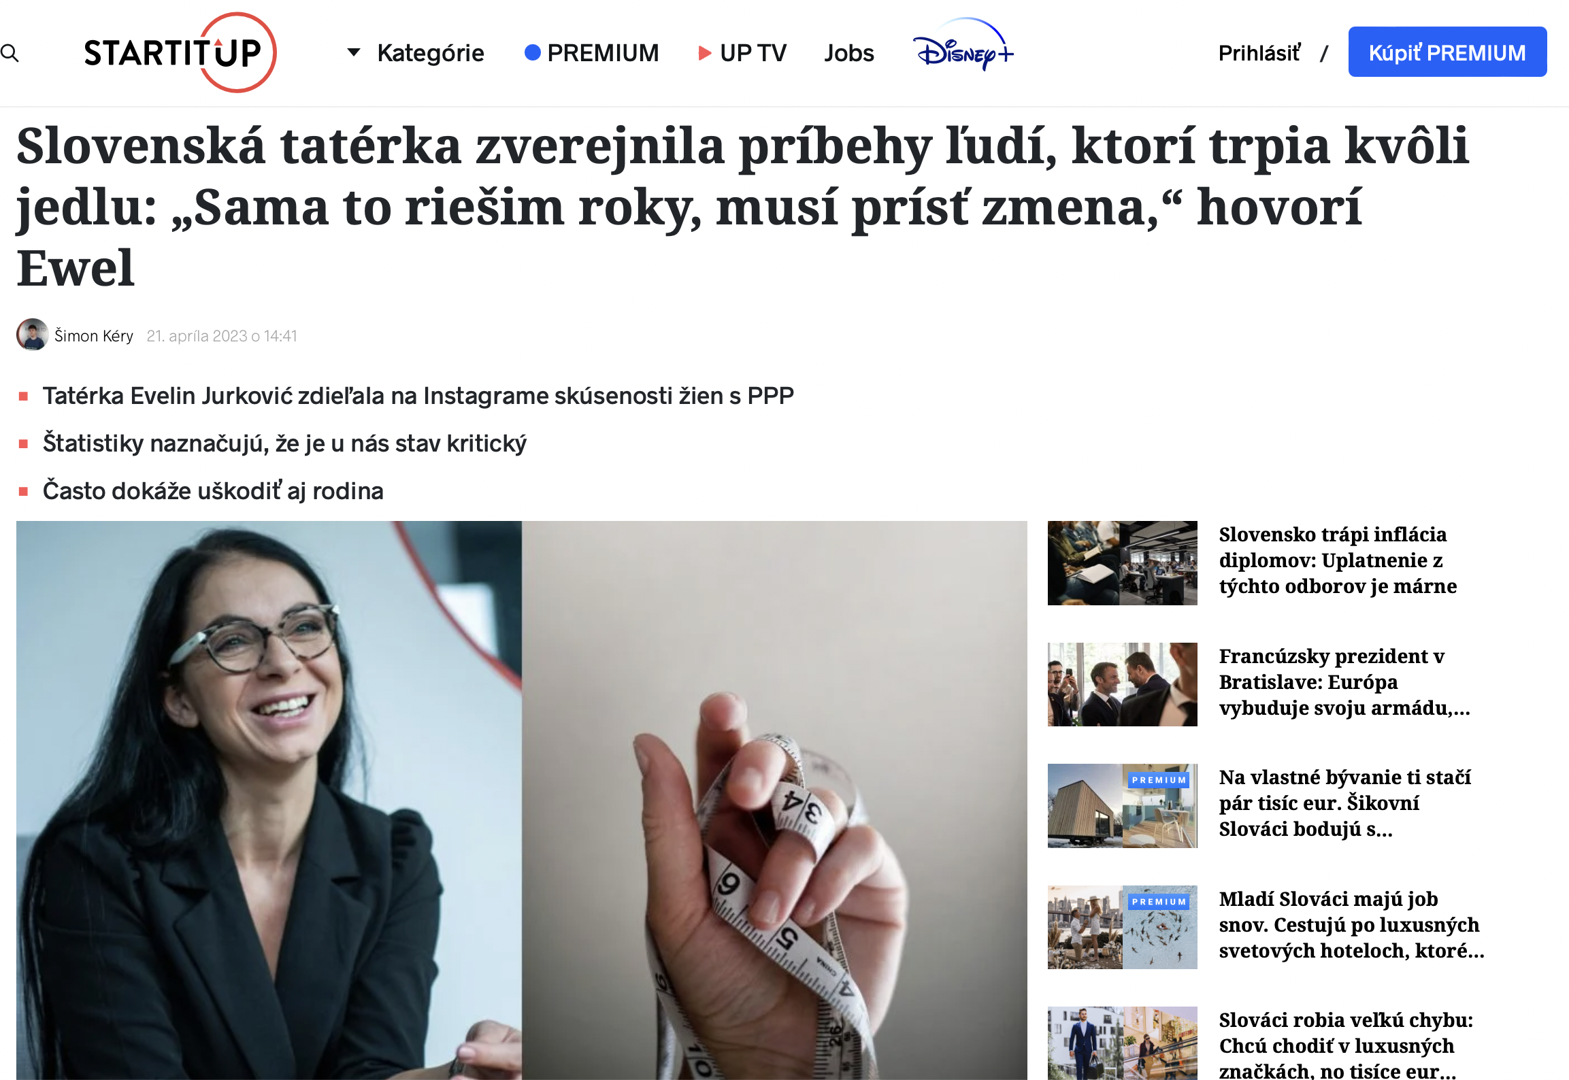Open Mladí Slováci majú job snov article
Screen dimensions: 1569x1080
tap(1351, 925)
